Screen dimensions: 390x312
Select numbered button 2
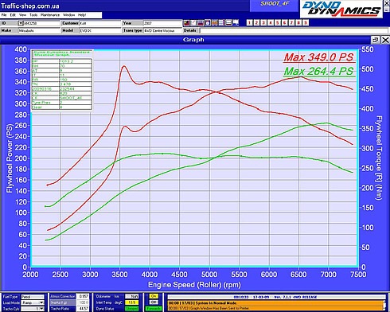point(256,23)
